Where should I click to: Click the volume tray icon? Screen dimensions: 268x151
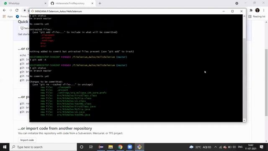click(234, 147)
